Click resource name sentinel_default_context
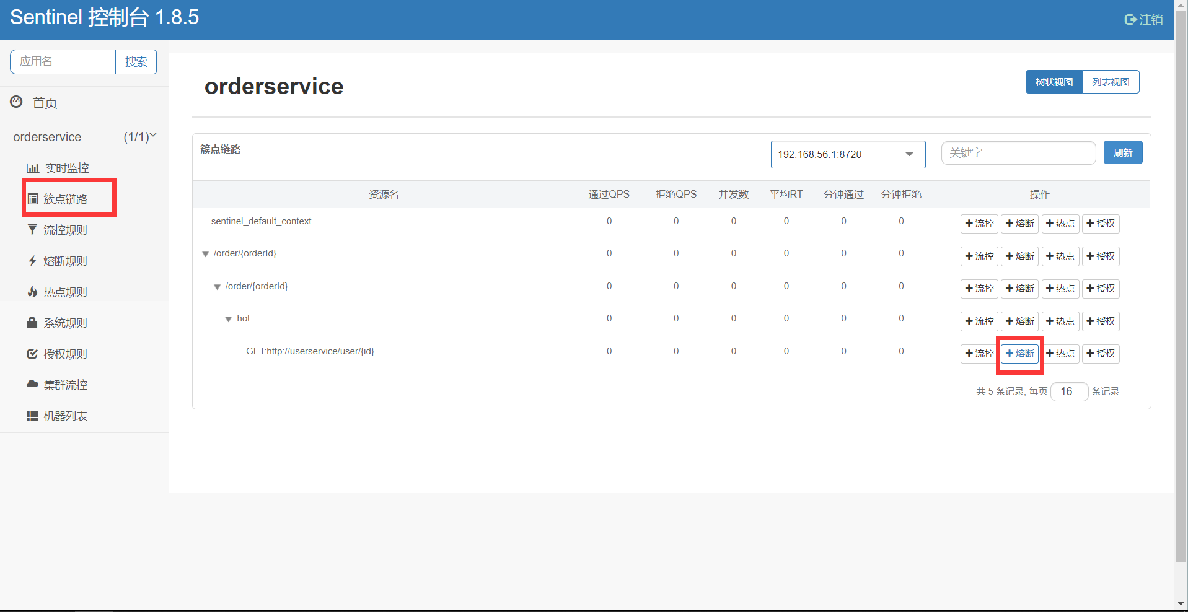Screen dimensions: 1188x612 (261, 221)
